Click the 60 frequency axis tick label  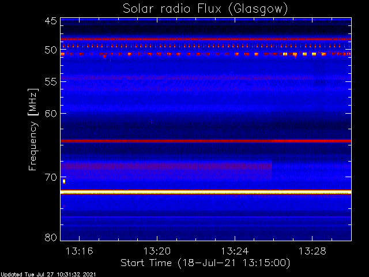point(51,113)
